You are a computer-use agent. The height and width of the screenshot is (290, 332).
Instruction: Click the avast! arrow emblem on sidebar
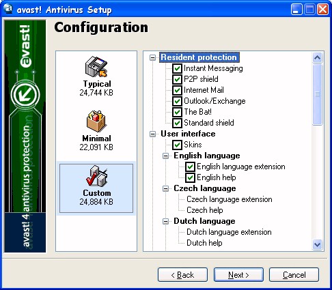coord(25,94)
